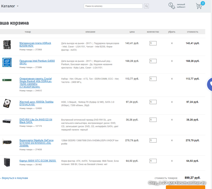This screenshot has width=212, height=189.
Task: Remove Toshiba hard drive from cart
Action: 172,102
